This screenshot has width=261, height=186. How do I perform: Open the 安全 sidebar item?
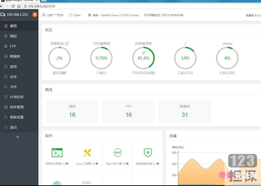point(19,77)
